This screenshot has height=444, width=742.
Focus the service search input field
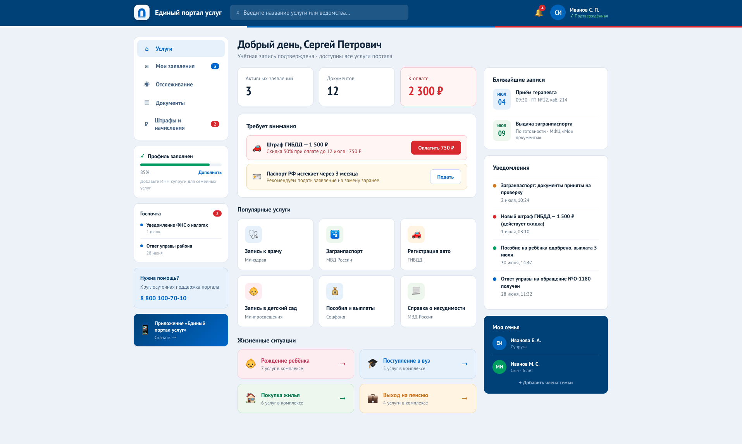click(319, 12)
